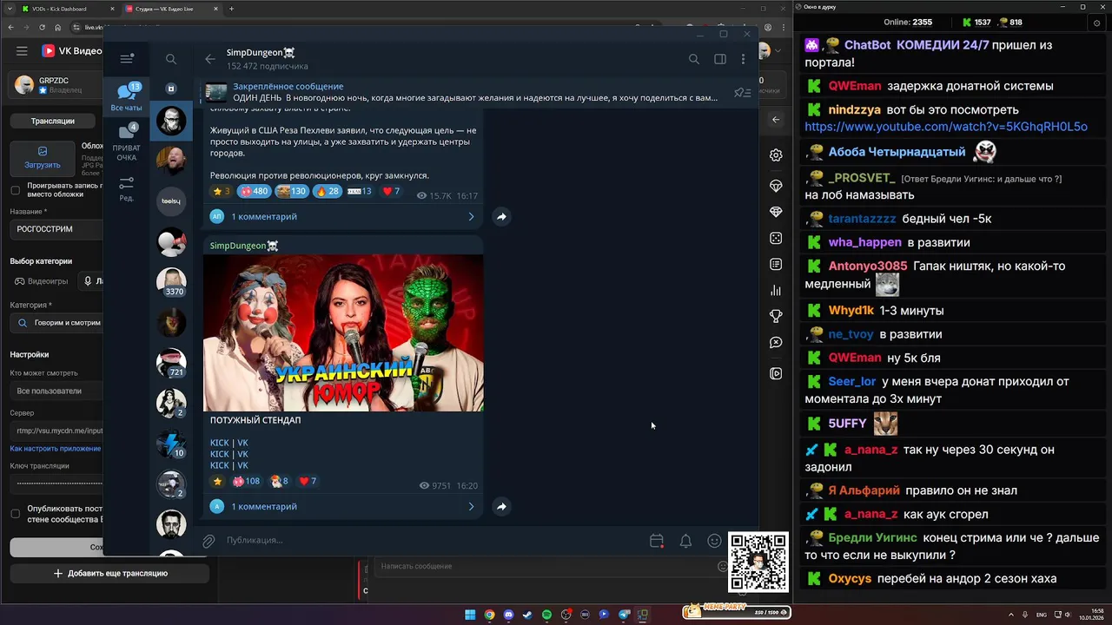Viewport: 1112px width, 625px height.
Task: Click the dice icon in VK sidebar
Action: pos(776,238)
